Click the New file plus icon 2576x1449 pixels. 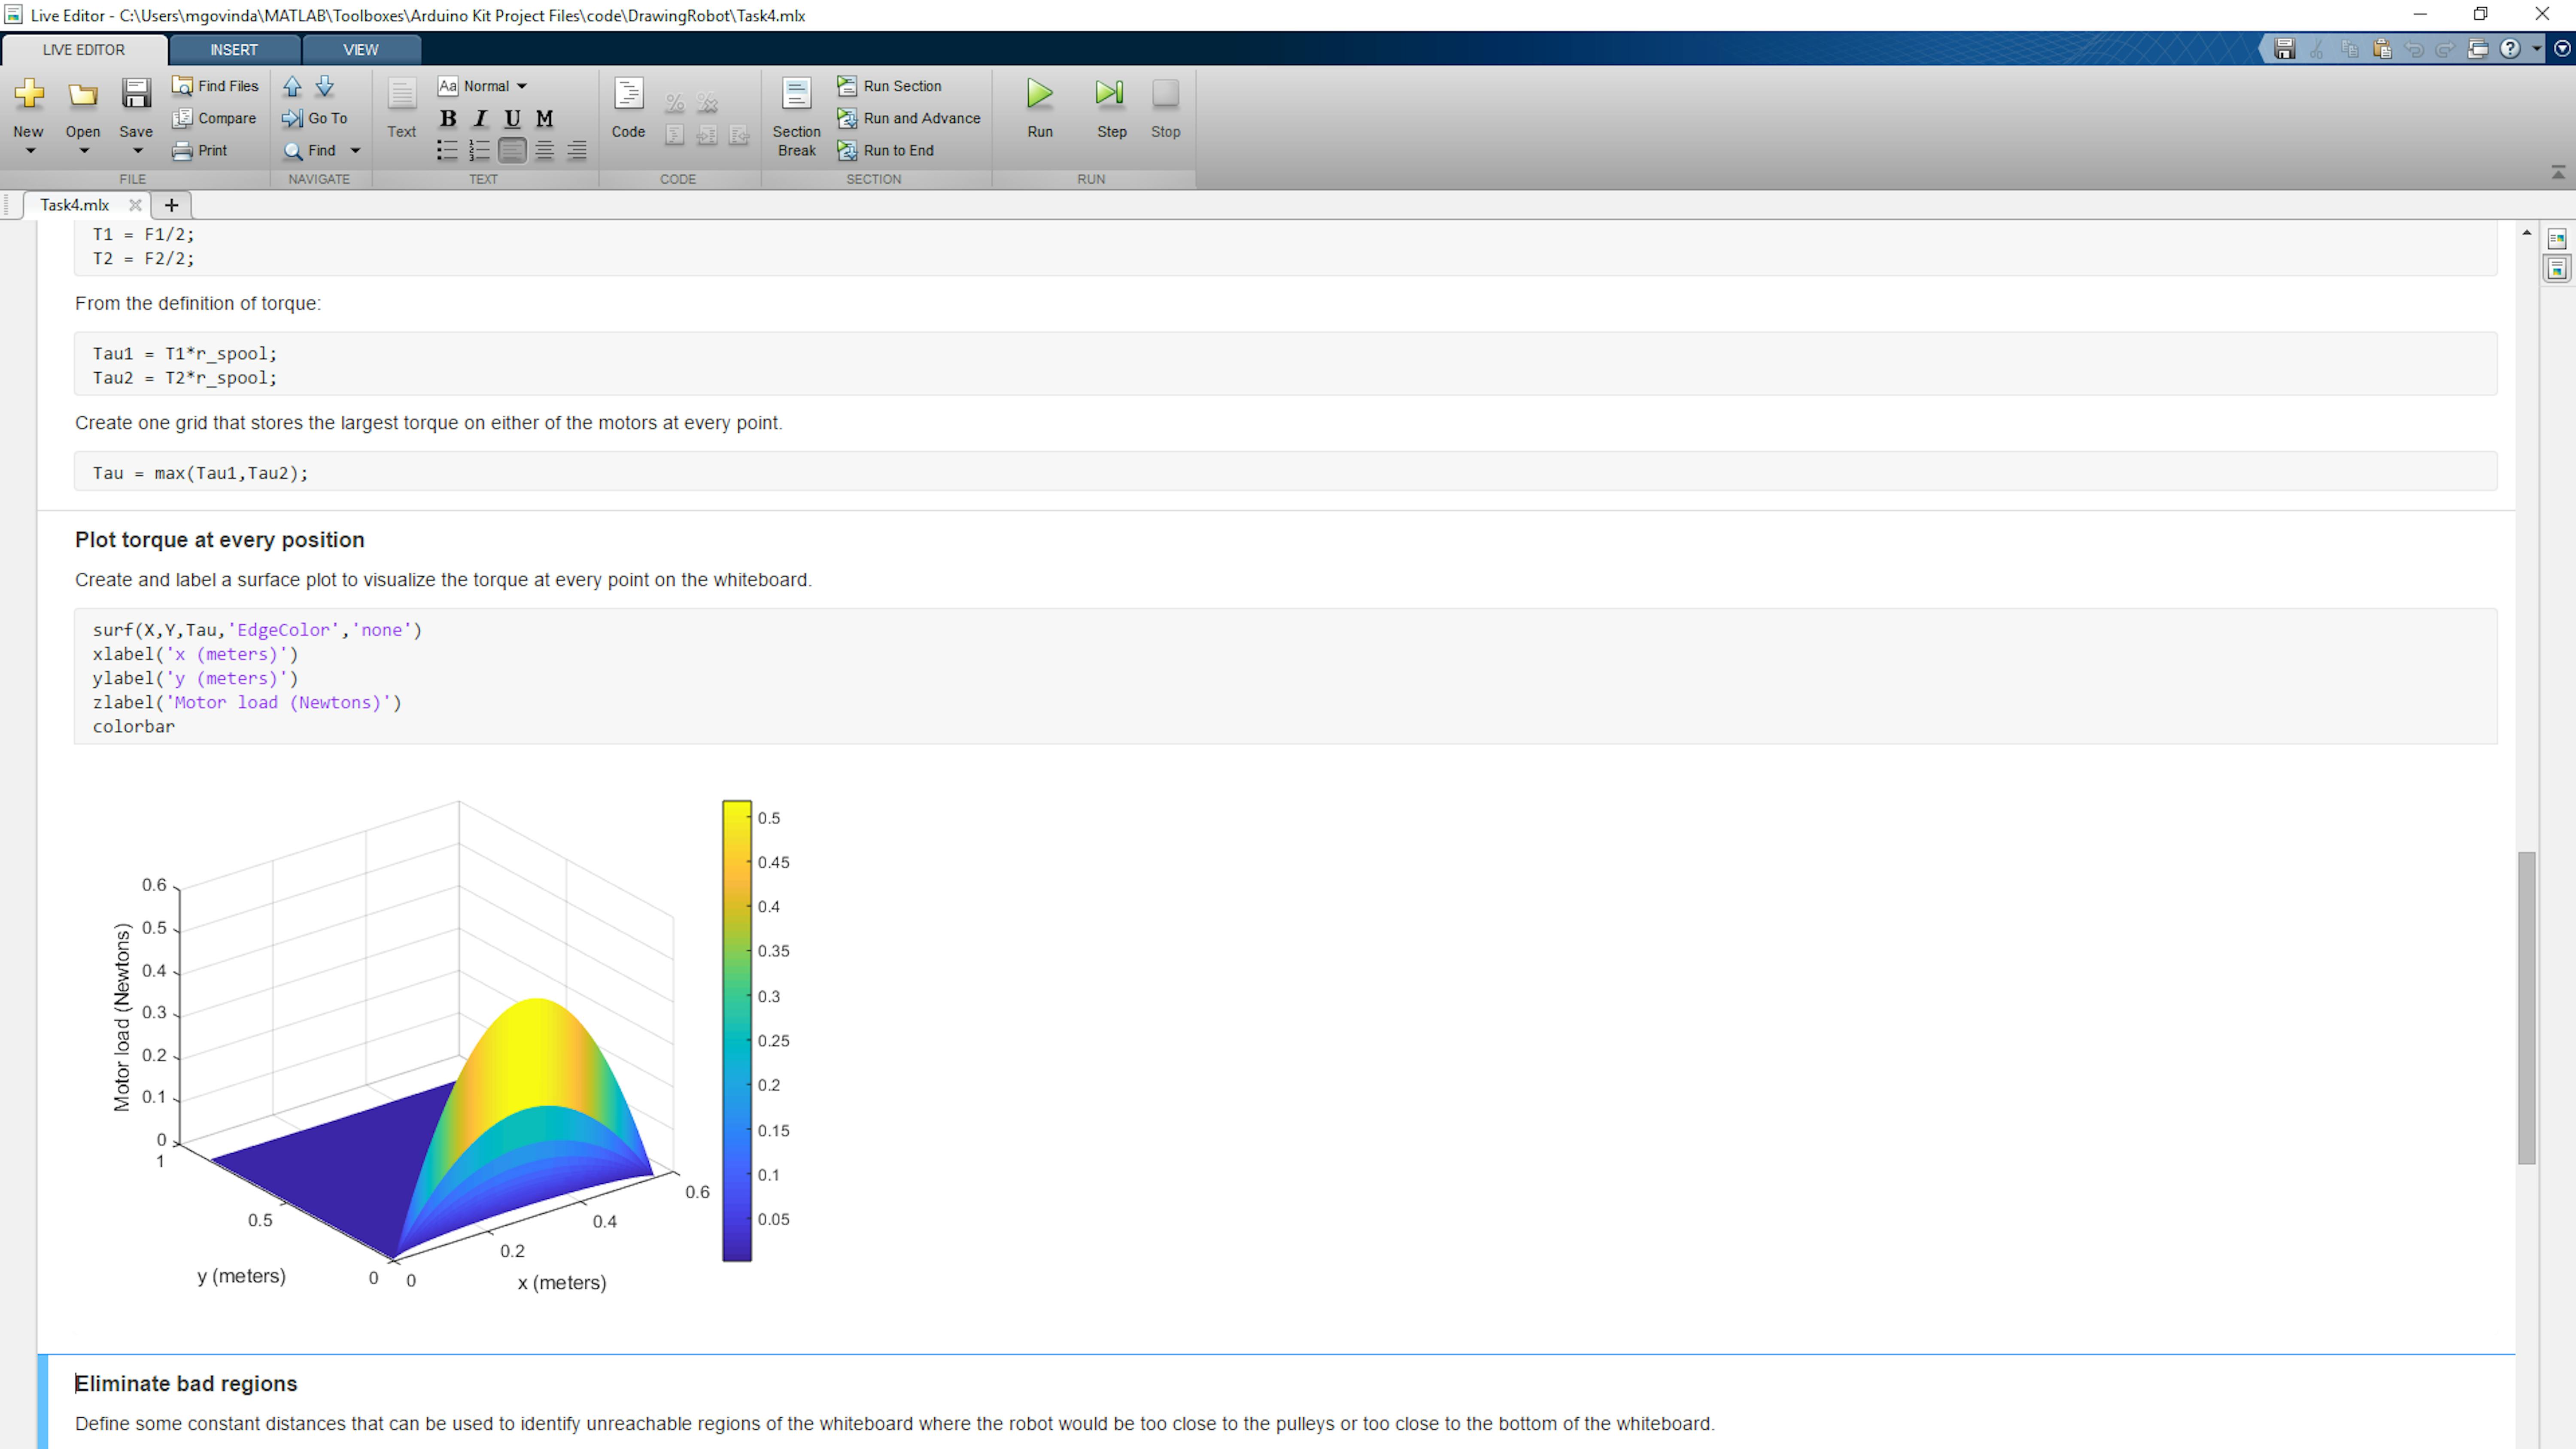(29, 94)
